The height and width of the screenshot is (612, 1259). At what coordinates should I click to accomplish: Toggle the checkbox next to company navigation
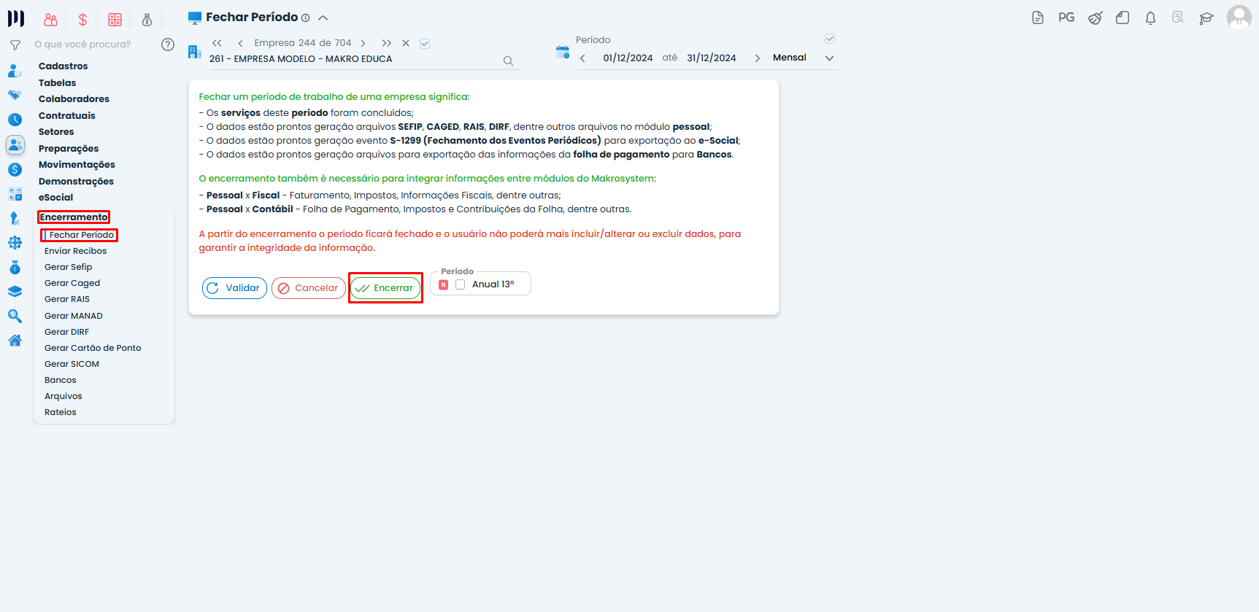point(425,44)
